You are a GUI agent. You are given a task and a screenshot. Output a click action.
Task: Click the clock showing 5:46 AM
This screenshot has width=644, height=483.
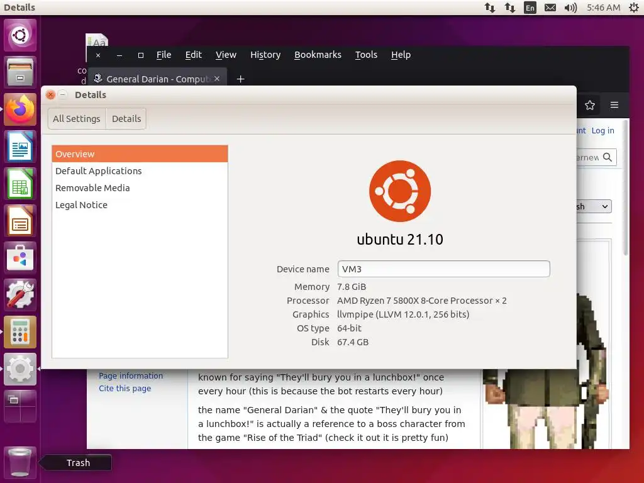603,8
